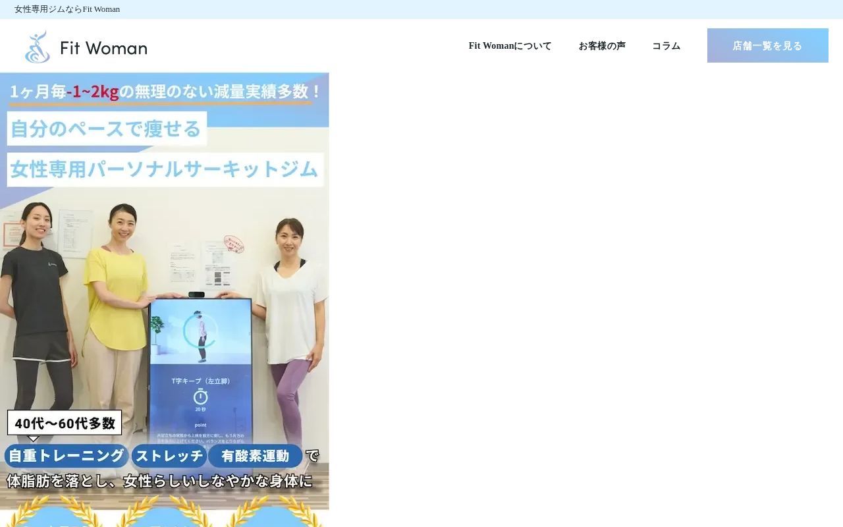
Task: Open the お客様の声 page
Action: pyautogui.click(x=602, y=46)
